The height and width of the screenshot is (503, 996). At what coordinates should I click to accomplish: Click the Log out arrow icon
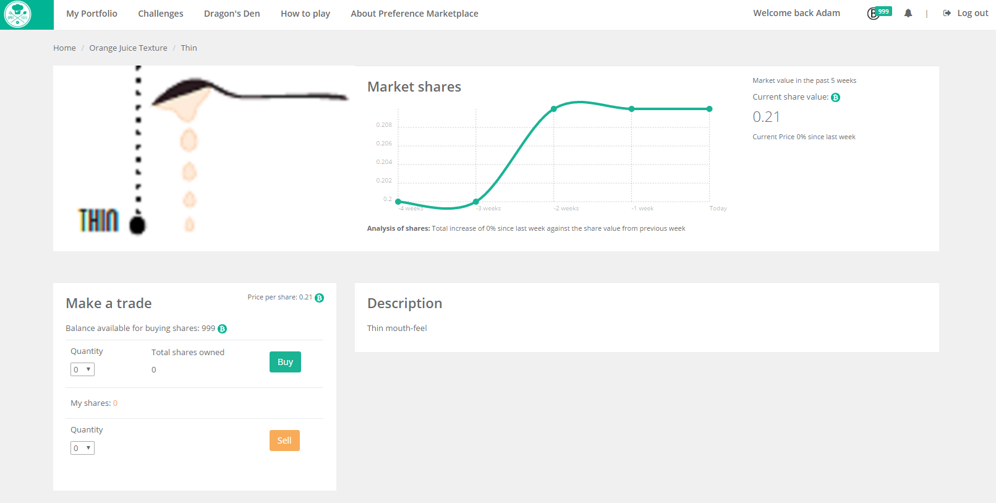click(x=947, y=13)
